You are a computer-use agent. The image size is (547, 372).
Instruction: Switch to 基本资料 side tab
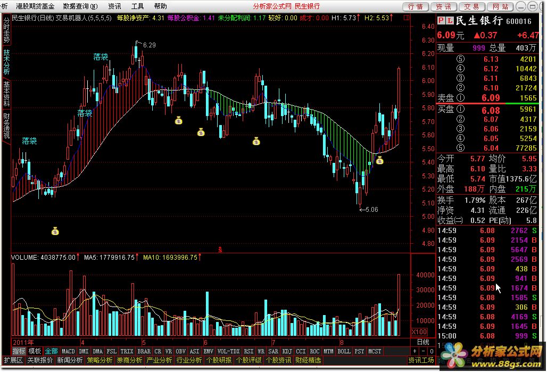(x=6, y=94)
